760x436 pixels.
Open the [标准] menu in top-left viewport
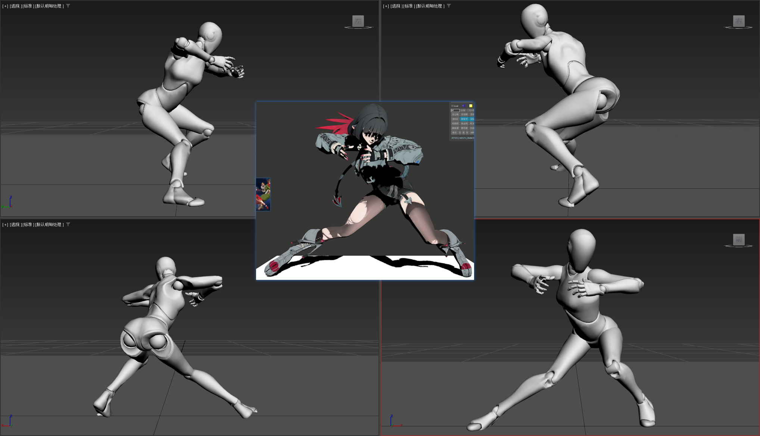(x=28, y=6)
